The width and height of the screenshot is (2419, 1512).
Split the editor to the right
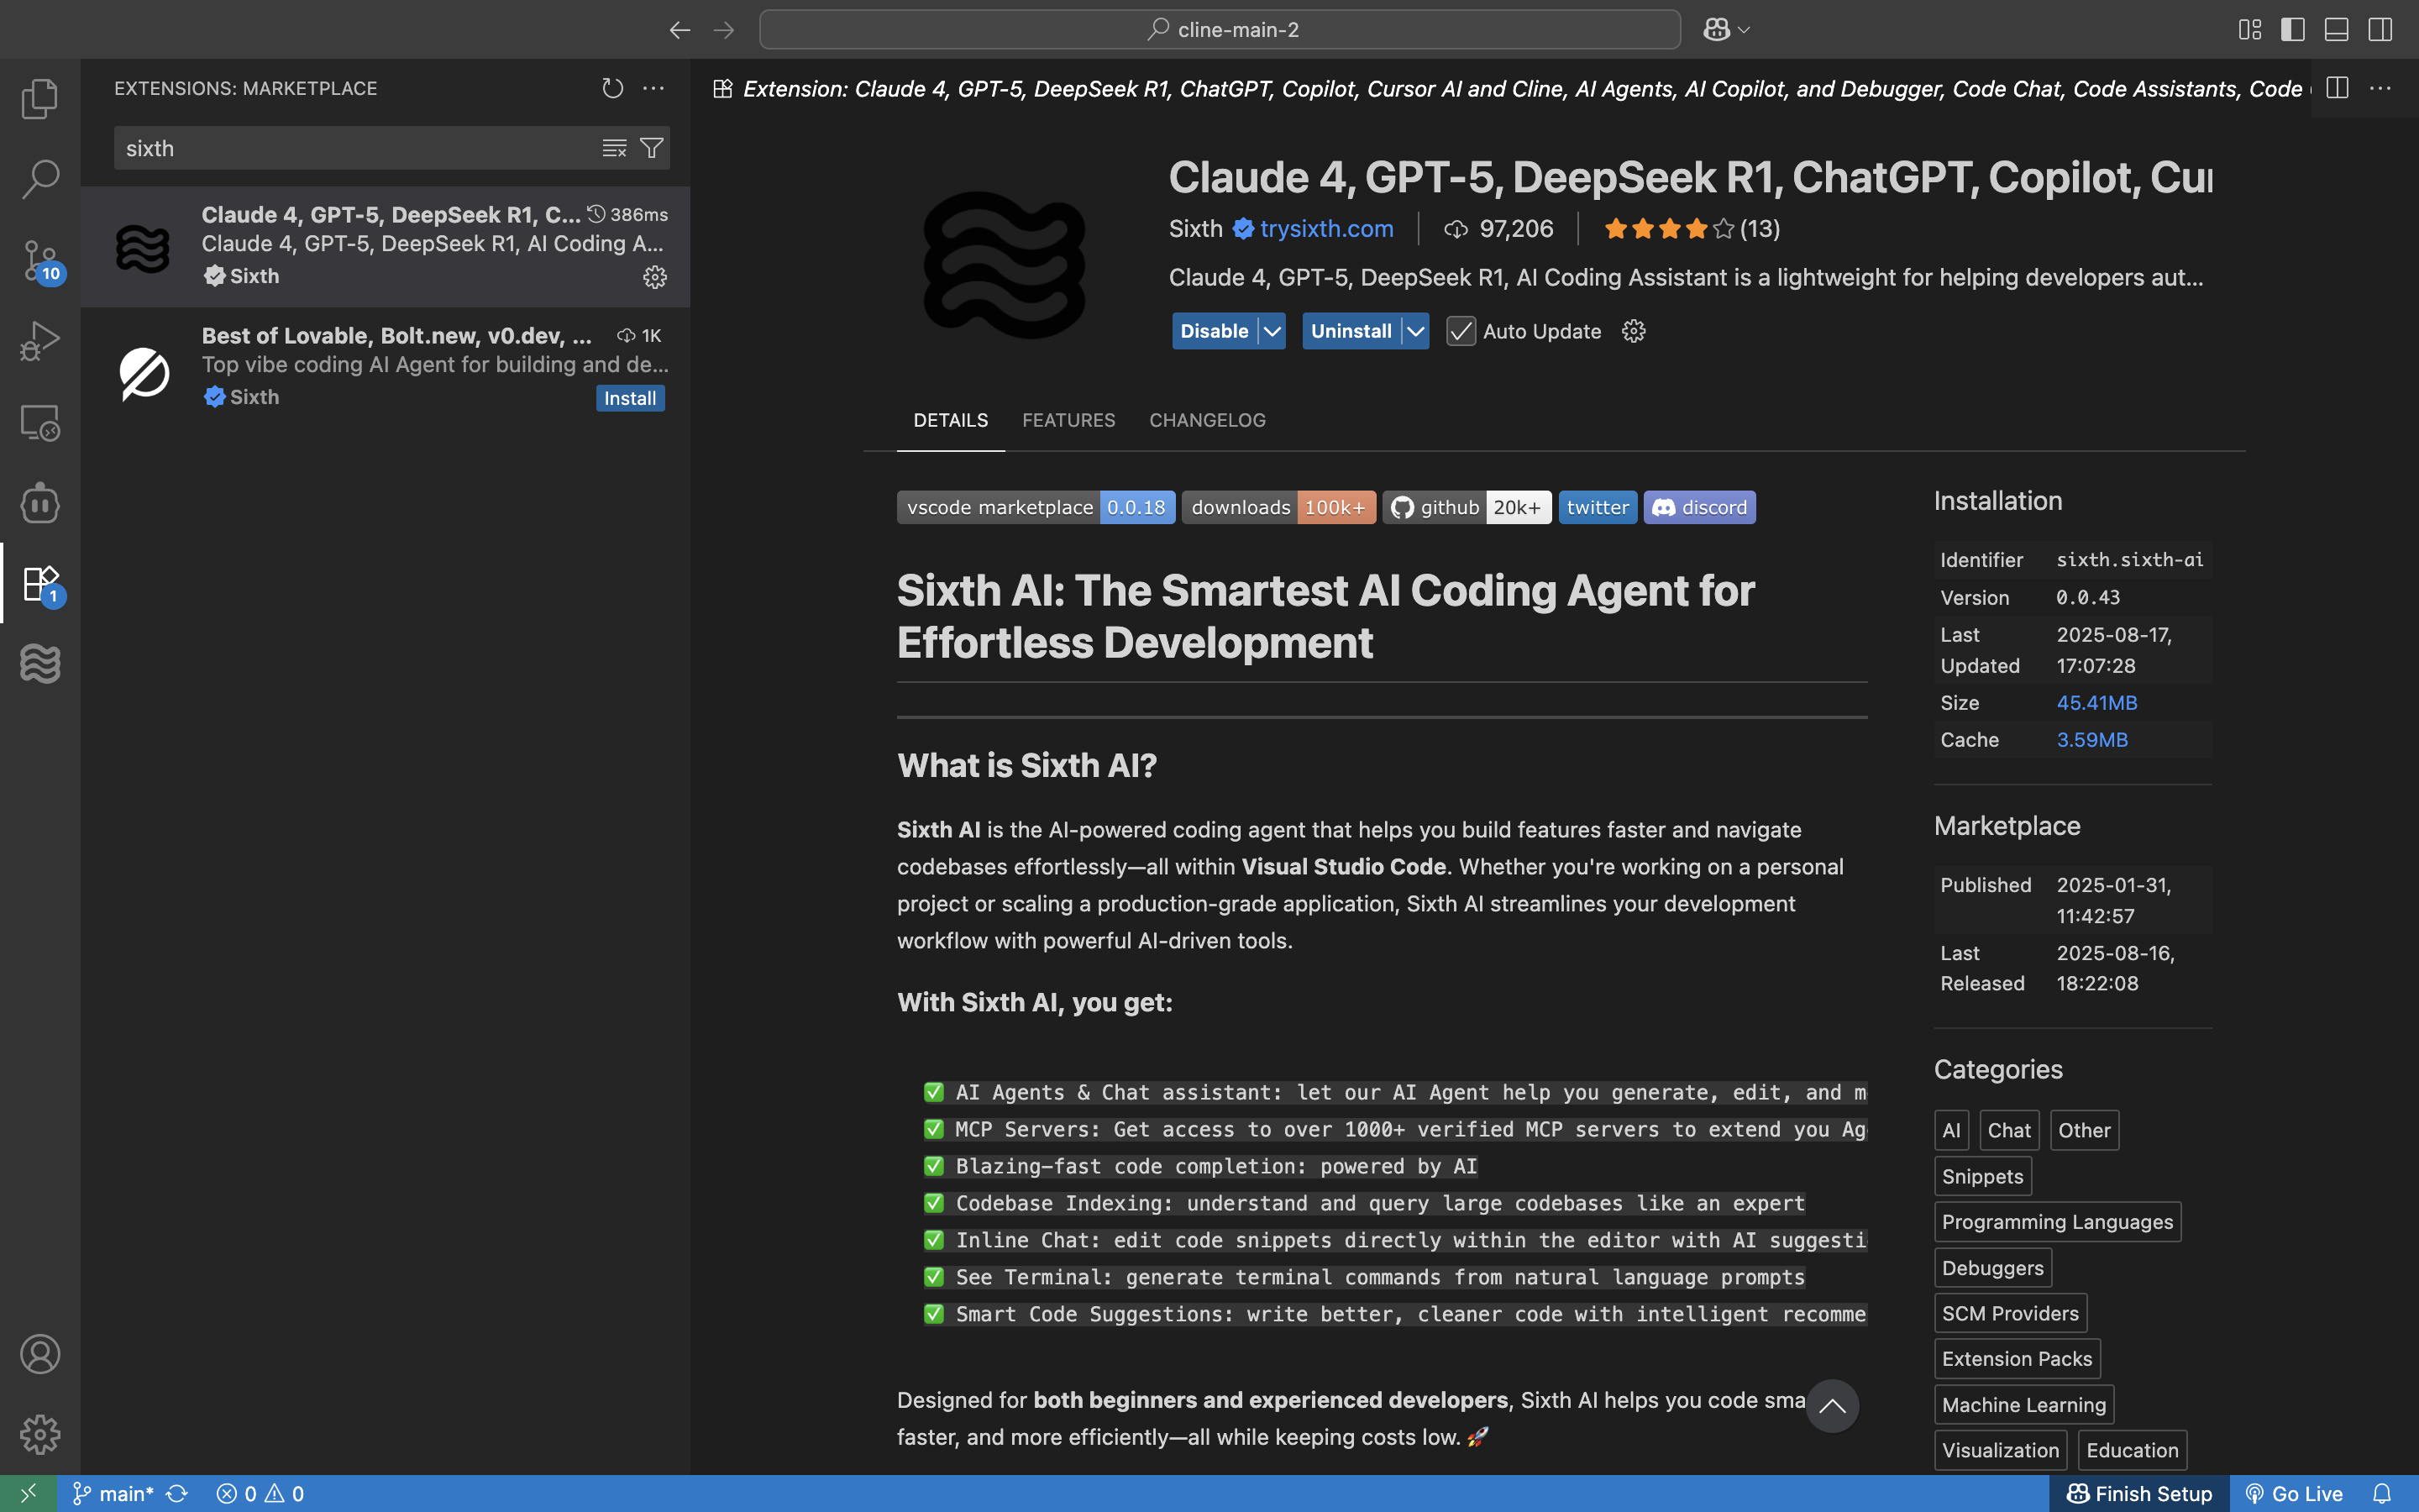[x=2337, y=88]
